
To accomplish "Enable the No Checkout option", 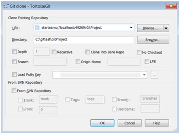I will click(x=139, y=52).
